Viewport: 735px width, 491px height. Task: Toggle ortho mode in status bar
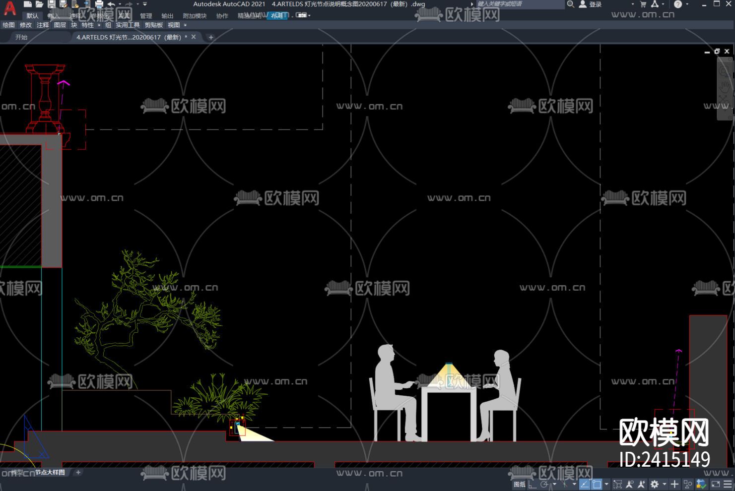pyautogui.click(x=532, y=484)
